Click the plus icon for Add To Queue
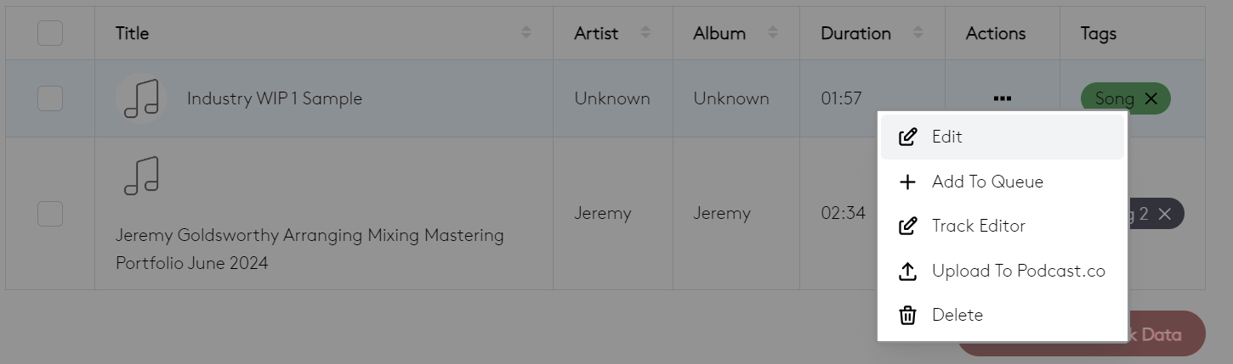Viewport: 1233px width, 364px height. [x=907, y=182]
